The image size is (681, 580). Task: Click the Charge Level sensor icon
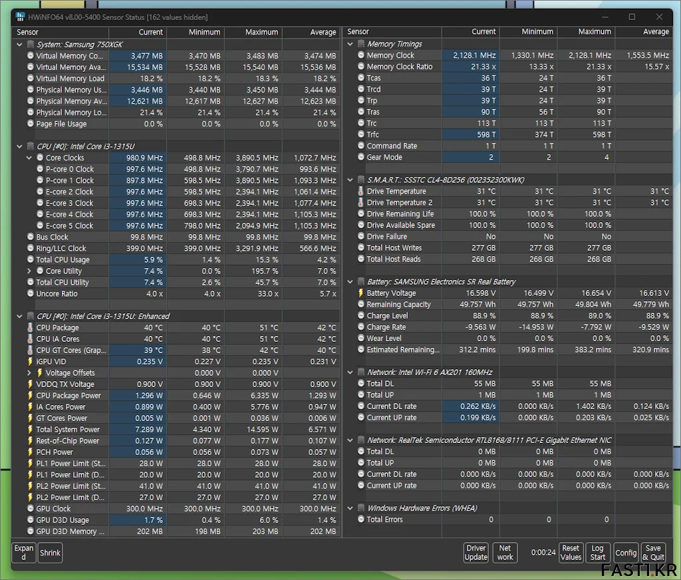click(361, 315)
